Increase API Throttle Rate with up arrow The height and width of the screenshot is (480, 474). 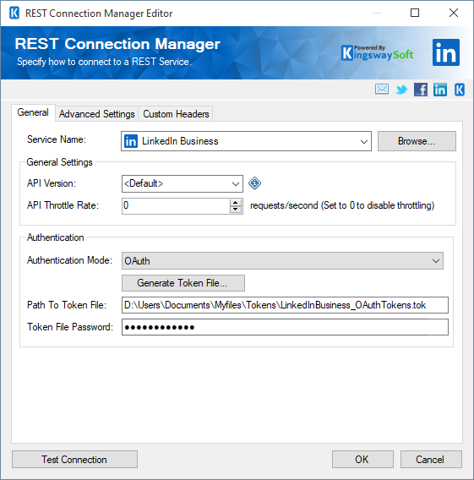(236, 202)
